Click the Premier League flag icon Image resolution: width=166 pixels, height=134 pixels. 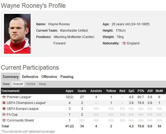point(4,97)
